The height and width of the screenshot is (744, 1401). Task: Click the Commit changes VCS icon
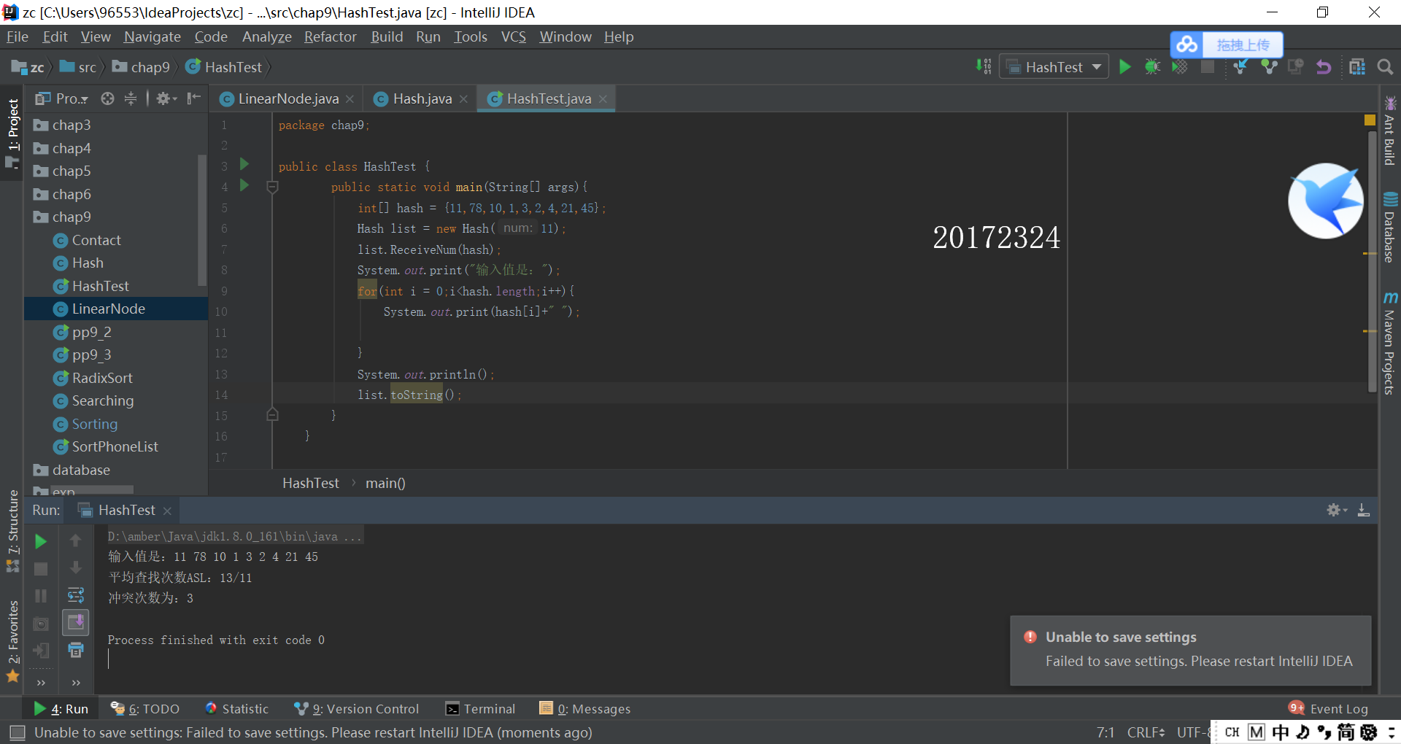coord(1269,67)
